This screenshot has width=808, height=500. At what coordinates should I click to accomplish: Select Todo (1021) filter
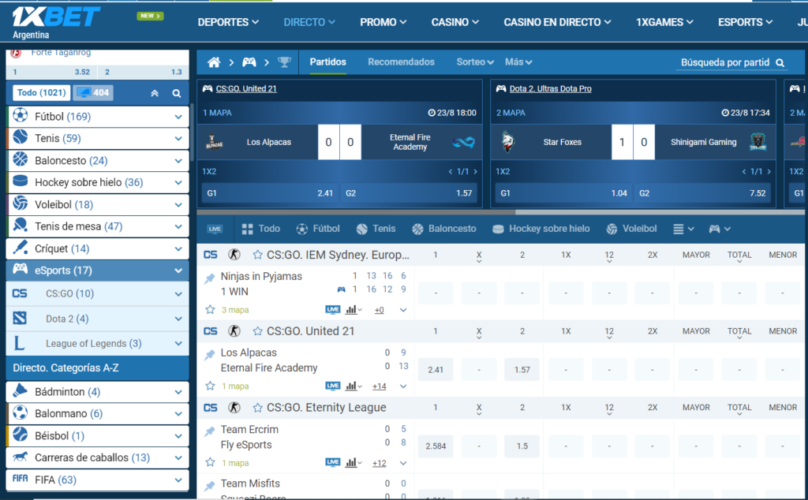pos(41,93)
